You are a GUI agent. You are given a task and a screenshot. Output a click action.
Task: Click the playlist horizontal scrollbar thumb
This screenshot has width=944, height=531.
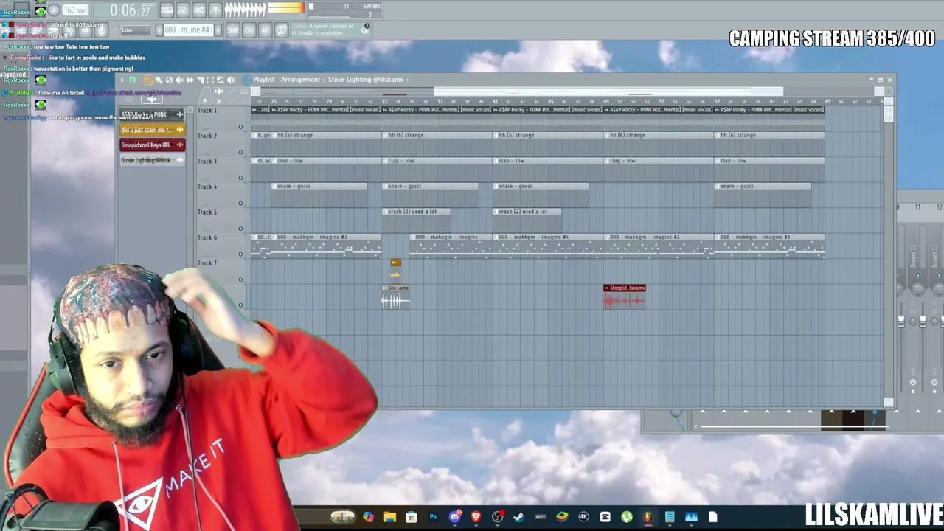[608, 91]
